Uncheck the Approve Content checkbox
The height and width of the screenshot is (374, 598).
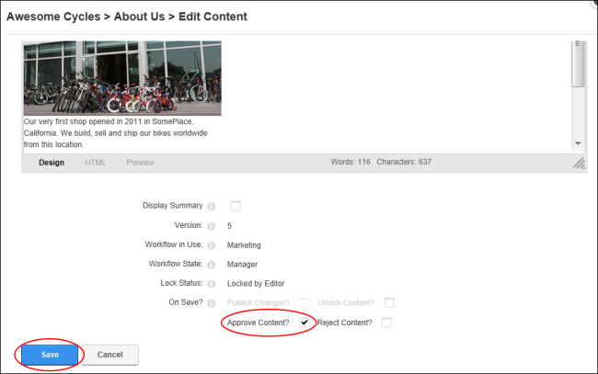pos(305,323)
